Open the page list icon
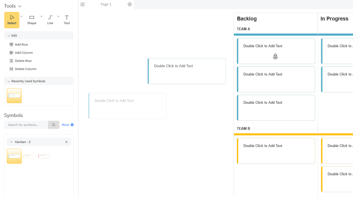 click(82, 4)
